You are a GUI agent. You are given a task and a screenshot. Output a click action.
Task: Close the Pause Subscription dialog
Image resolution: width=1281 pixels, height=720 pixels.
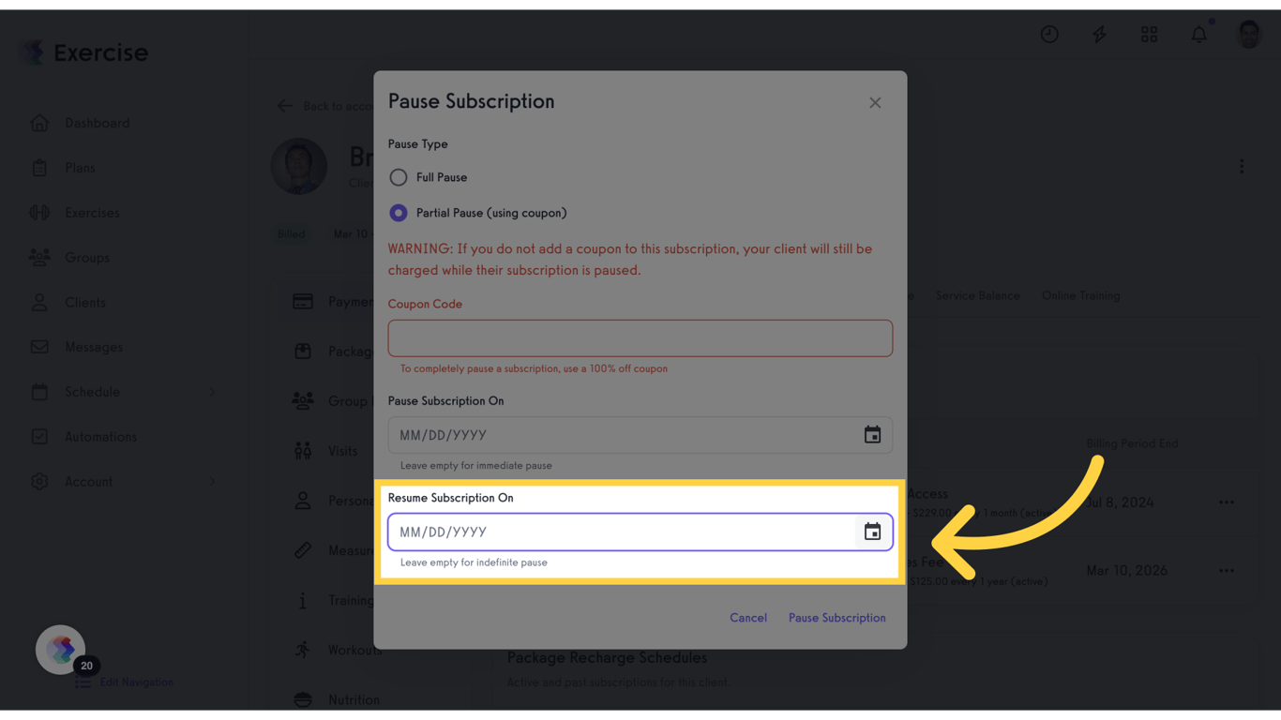click(875, 103)
